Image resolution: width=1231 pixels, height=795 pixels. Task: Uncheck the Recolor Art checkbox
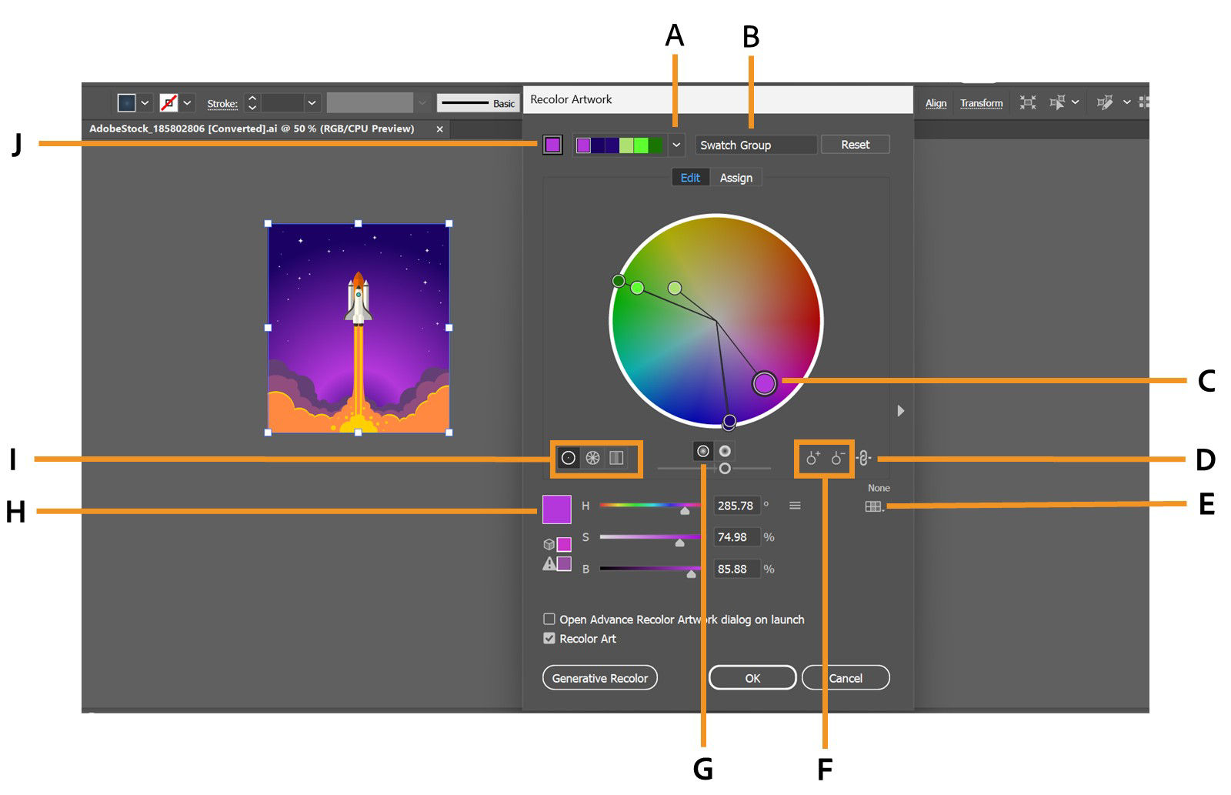tap(549, 638)
